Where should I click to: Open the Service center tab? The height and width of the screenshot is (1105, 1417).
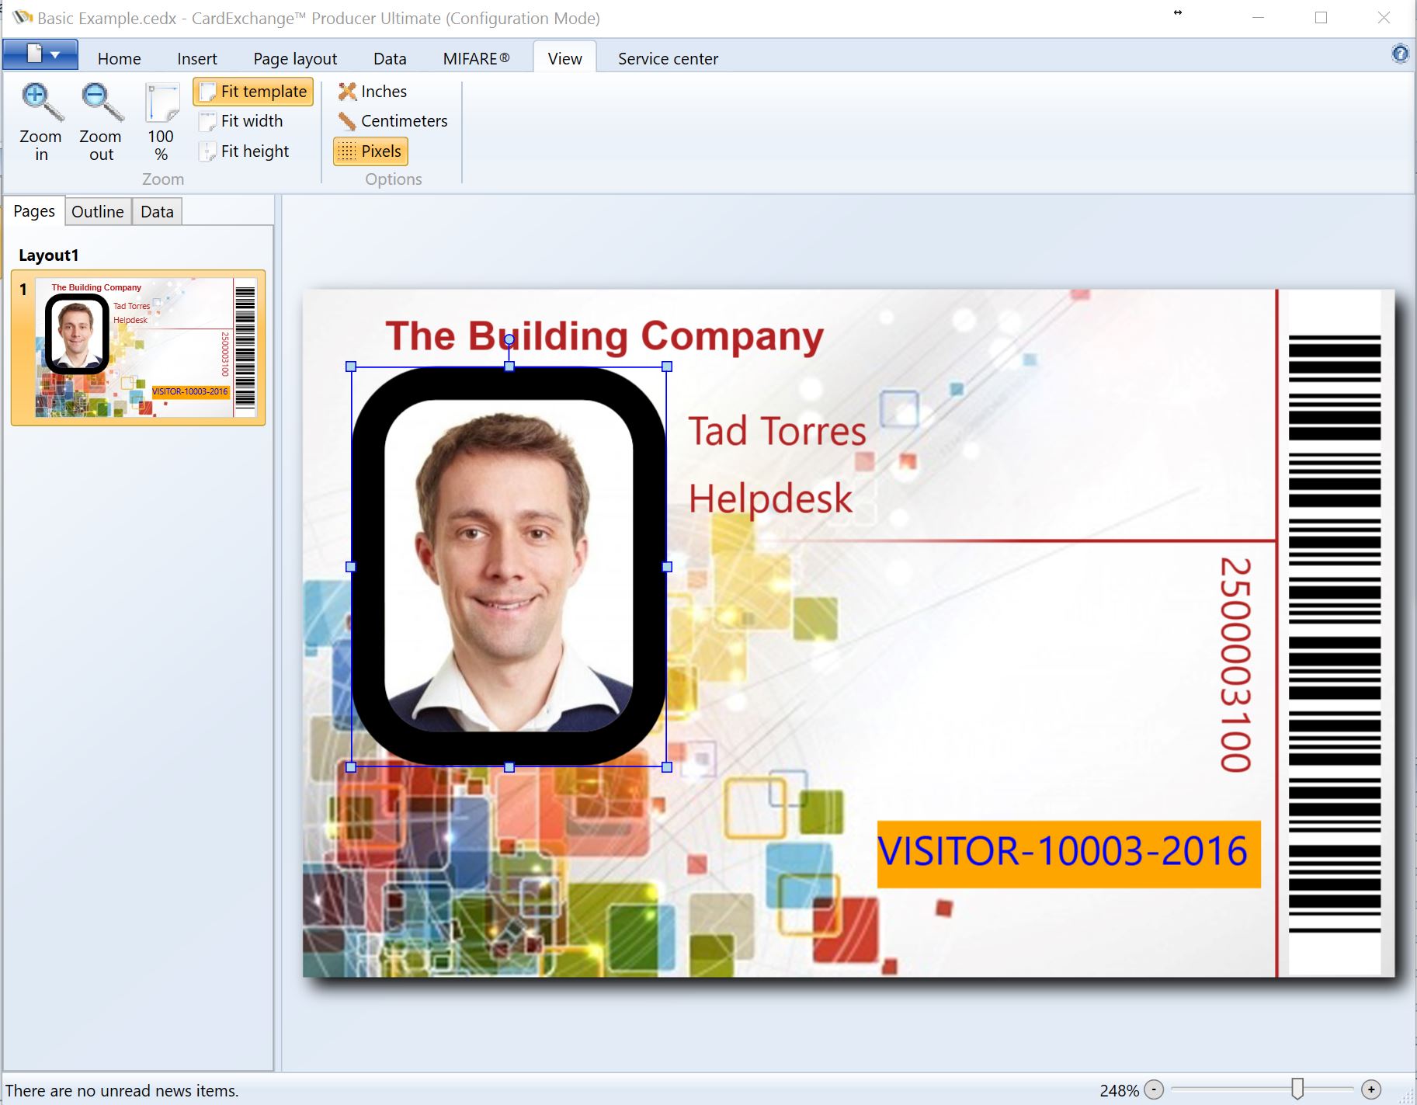(668, 59)
